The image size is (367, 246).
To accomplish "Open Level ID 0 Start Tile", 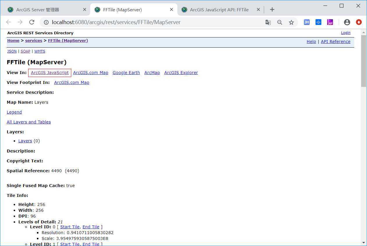I will [70, 227].
